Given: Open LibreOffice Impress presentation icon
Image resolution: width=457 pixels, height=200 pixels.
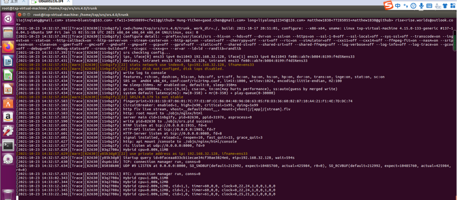Looking at the screenshot, I should point(8,89).
